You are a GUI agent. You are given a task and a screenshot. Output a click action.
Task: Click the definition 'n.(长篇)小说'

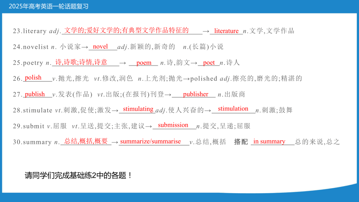(x=203, y=47)
